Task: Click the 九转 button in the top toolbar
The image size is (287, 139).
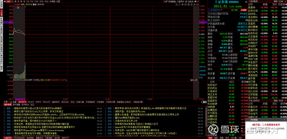Action: 165,1
